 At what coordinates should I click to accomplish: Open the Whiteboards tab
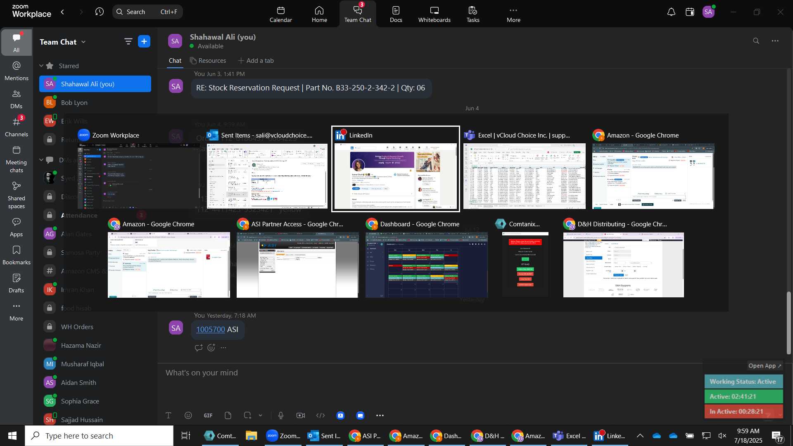tap(434, 14)
